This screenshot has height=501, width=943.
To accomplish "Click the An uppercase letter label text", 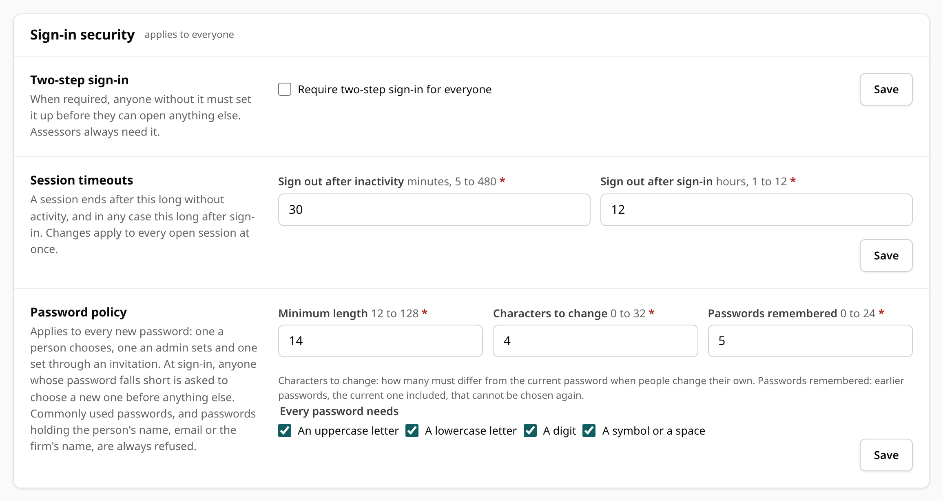I will pos(348,431).
